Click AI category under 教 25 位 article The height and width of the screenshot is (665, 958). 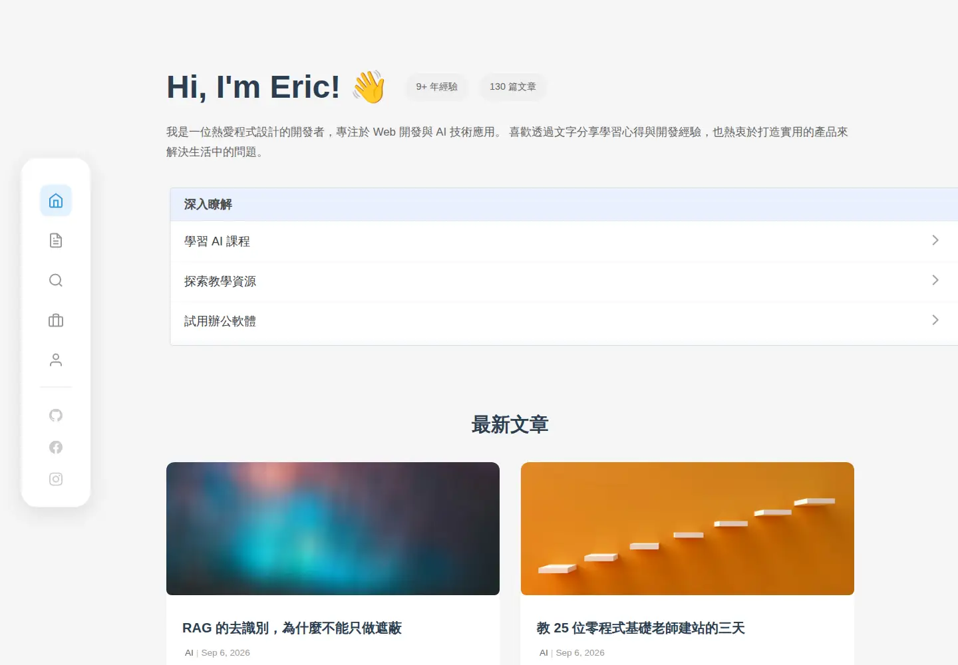point(544,653)
